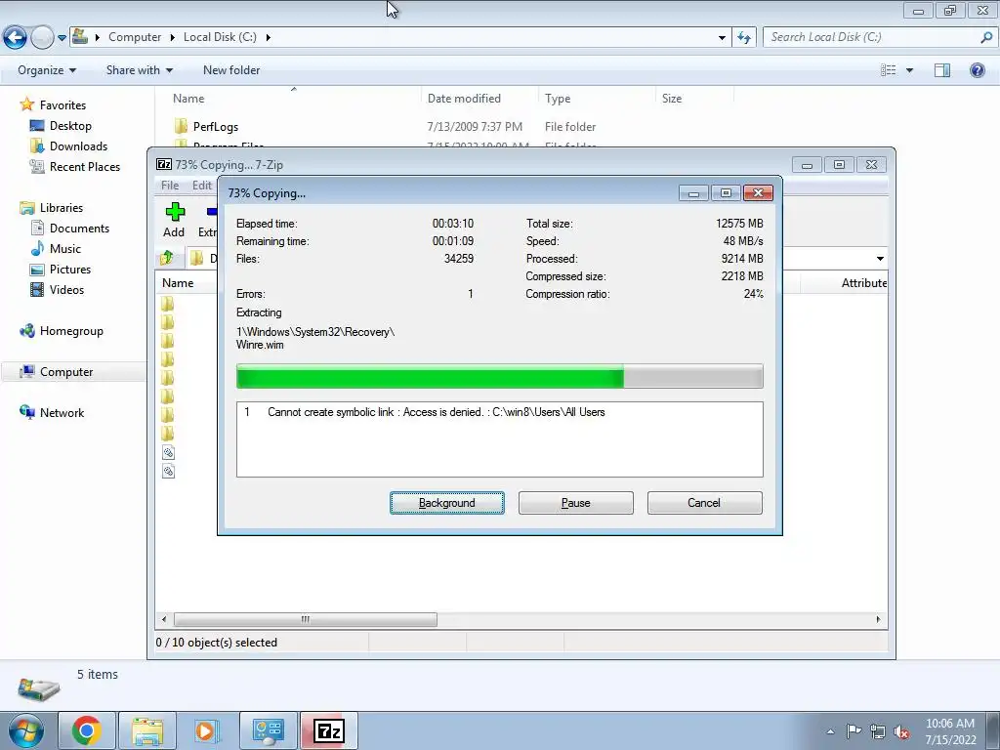Click the 7-Zip scrollbar right arrow
The height and width of the screenshot is (750, 1000).
click(878, 619)
